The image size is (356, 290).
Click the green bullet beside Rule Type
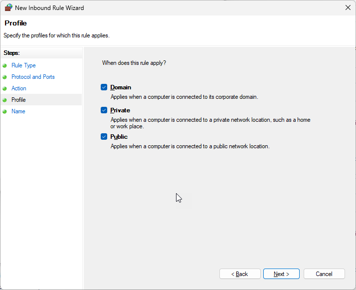pyautogui.click(x=5, y=65)
